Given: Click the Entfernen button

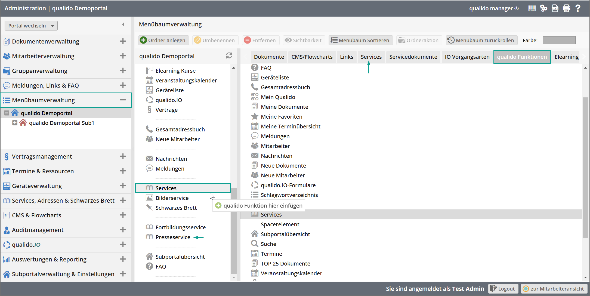Looking at the screenshot, I should (x=261, y=40).
